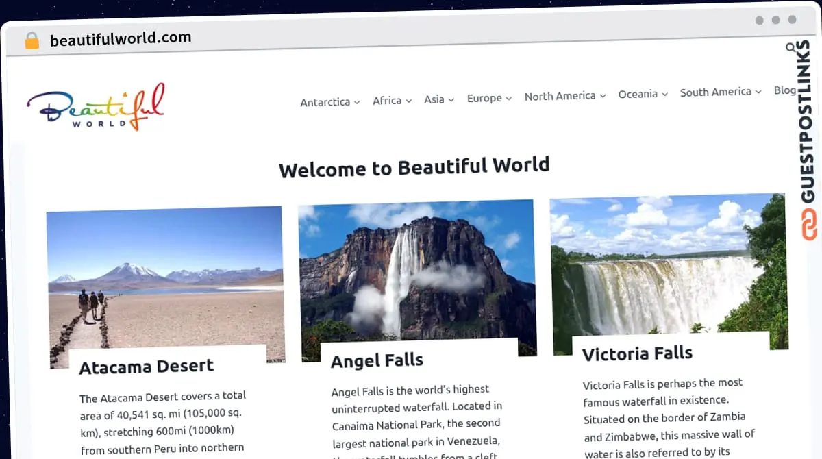
Task: Click the beautifulworld.com address bar
Action: point(121,39)
